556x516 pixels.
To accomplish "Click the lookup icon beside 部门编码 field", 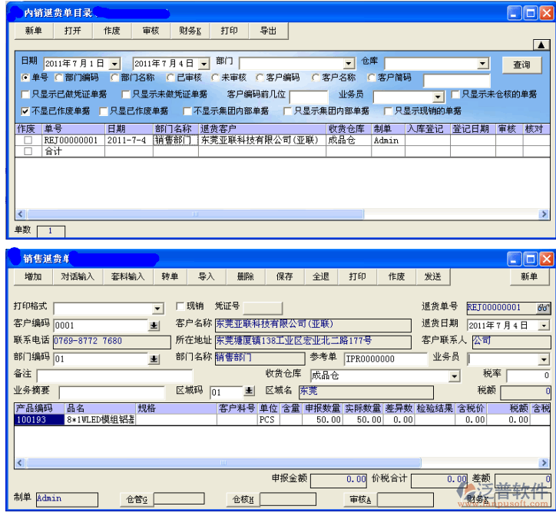I will coord(154,359).
